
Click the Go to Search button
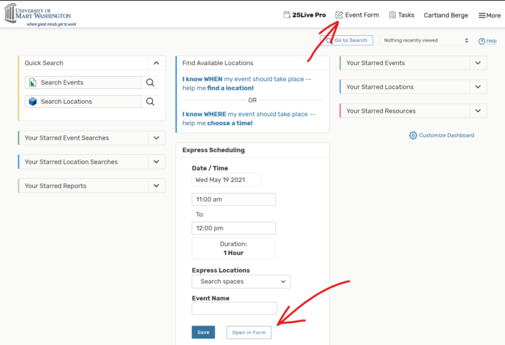[346, 40]
